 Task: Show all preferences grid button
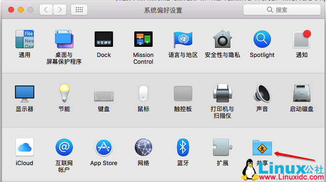click(79, 10)
